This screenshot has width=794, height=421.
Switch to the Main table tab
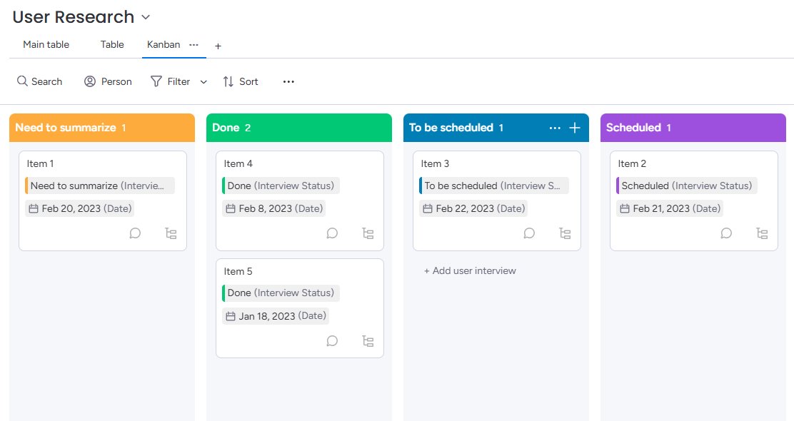pyautogui.click(x=46, y=44)
